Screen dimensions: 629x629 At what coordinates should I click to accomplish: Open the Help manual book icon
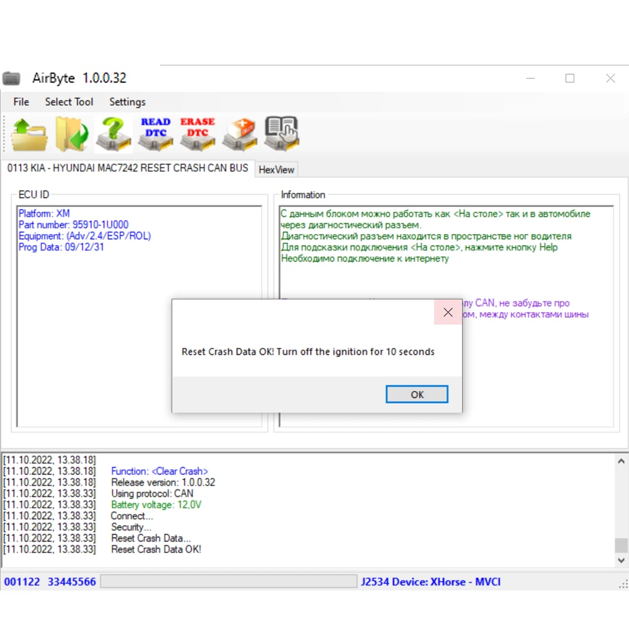click(x=282, y=133)
